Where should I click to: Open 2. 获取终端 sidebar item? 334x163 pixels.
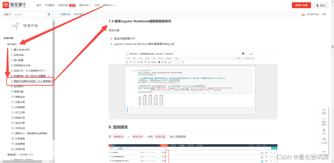click(x=17, y=55)
